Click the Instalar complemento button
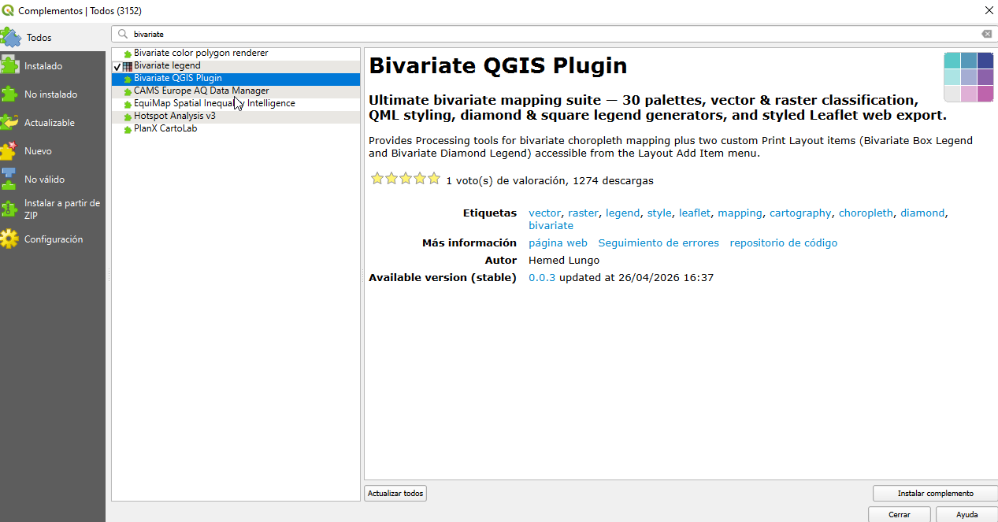The height and width of the screenshot is (522, 998). pos(935,494)
